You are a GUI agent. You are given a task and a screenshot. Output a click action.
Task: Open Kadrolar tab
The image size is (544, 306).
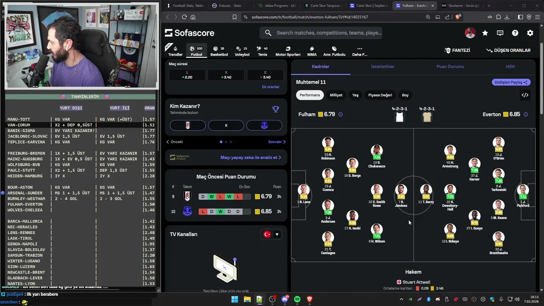[x=320, y=67]
